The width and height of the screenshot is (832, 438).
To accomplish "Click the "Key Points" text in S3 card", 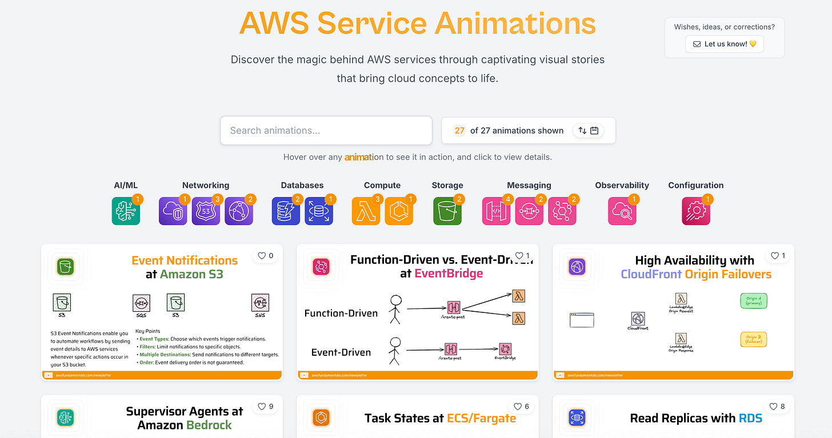I will coord(148,331).
